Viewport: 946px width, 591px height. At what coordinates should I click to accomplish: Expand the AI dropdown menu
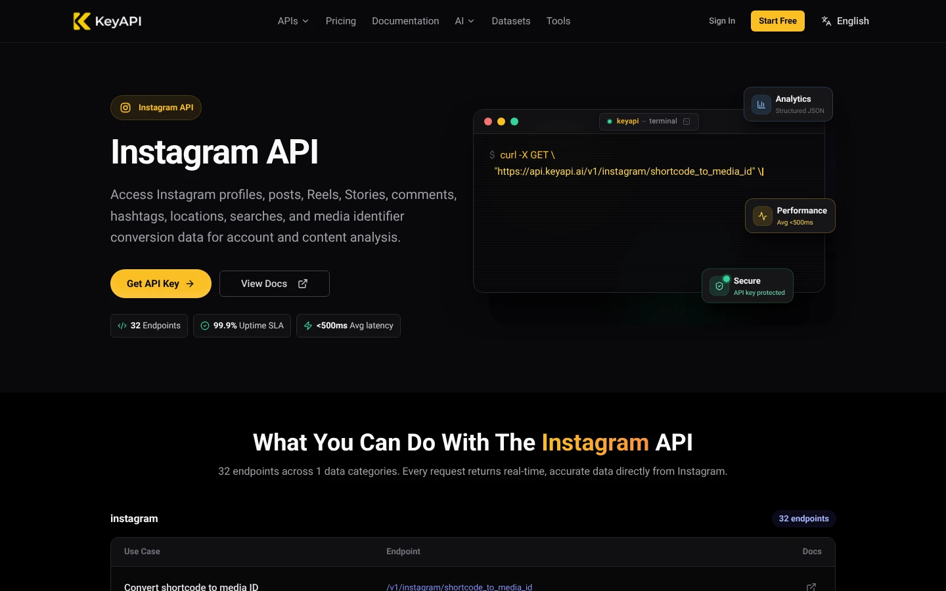tap(464, 21)
